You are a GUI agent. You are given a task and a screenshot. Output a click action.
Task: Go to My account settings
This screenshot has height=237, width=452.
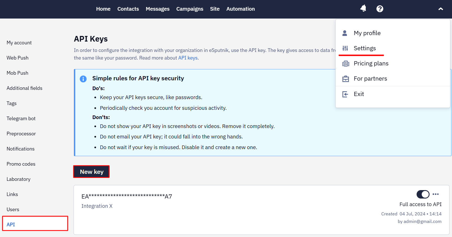19,43
